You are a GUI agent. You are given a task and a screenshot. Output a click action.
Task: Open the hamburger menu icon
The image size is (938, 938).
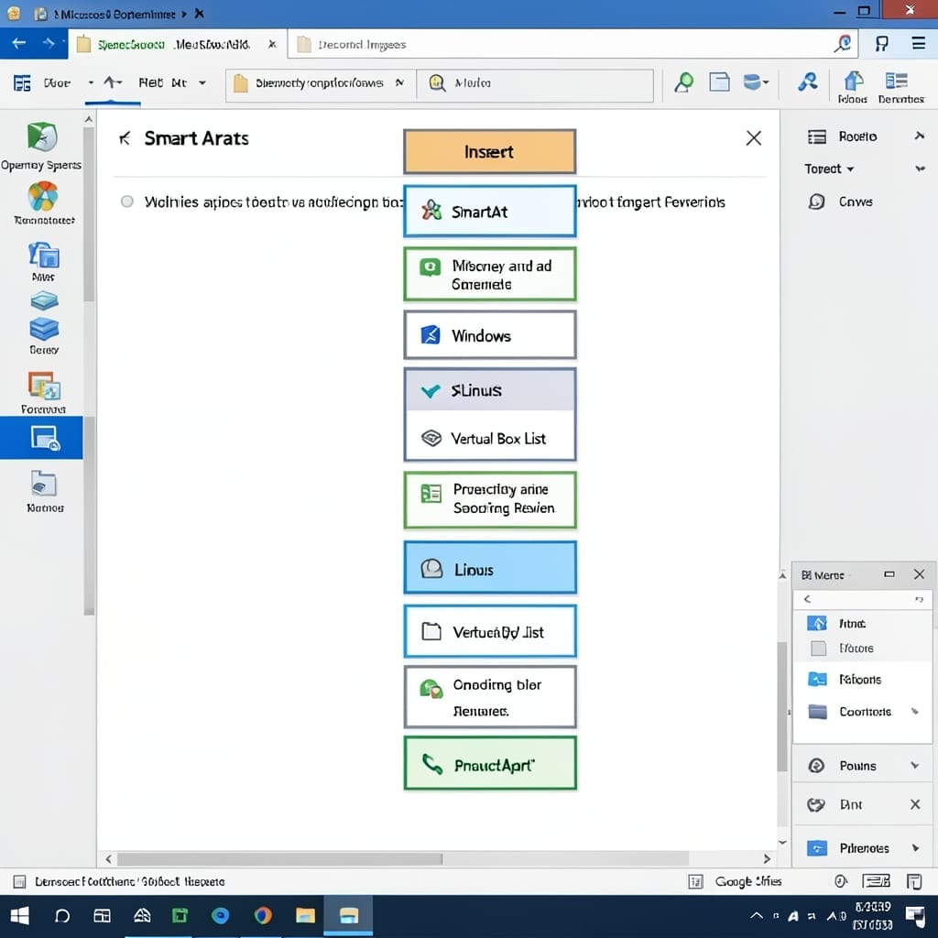919,44
